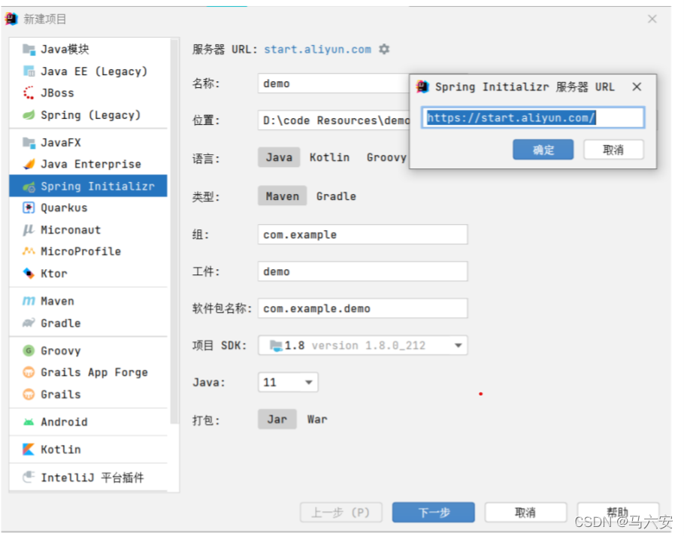Image resolution: width=684 pixels, height=536 pixels.
Task: Click the Grails orange icon
Action: click(29, 394)
